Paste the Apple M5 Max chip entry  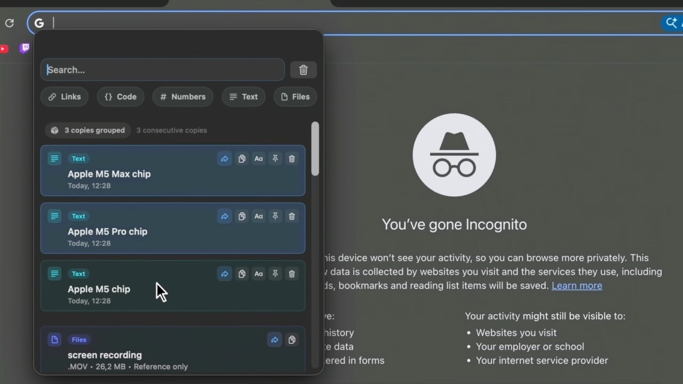[x=225, y=159]
